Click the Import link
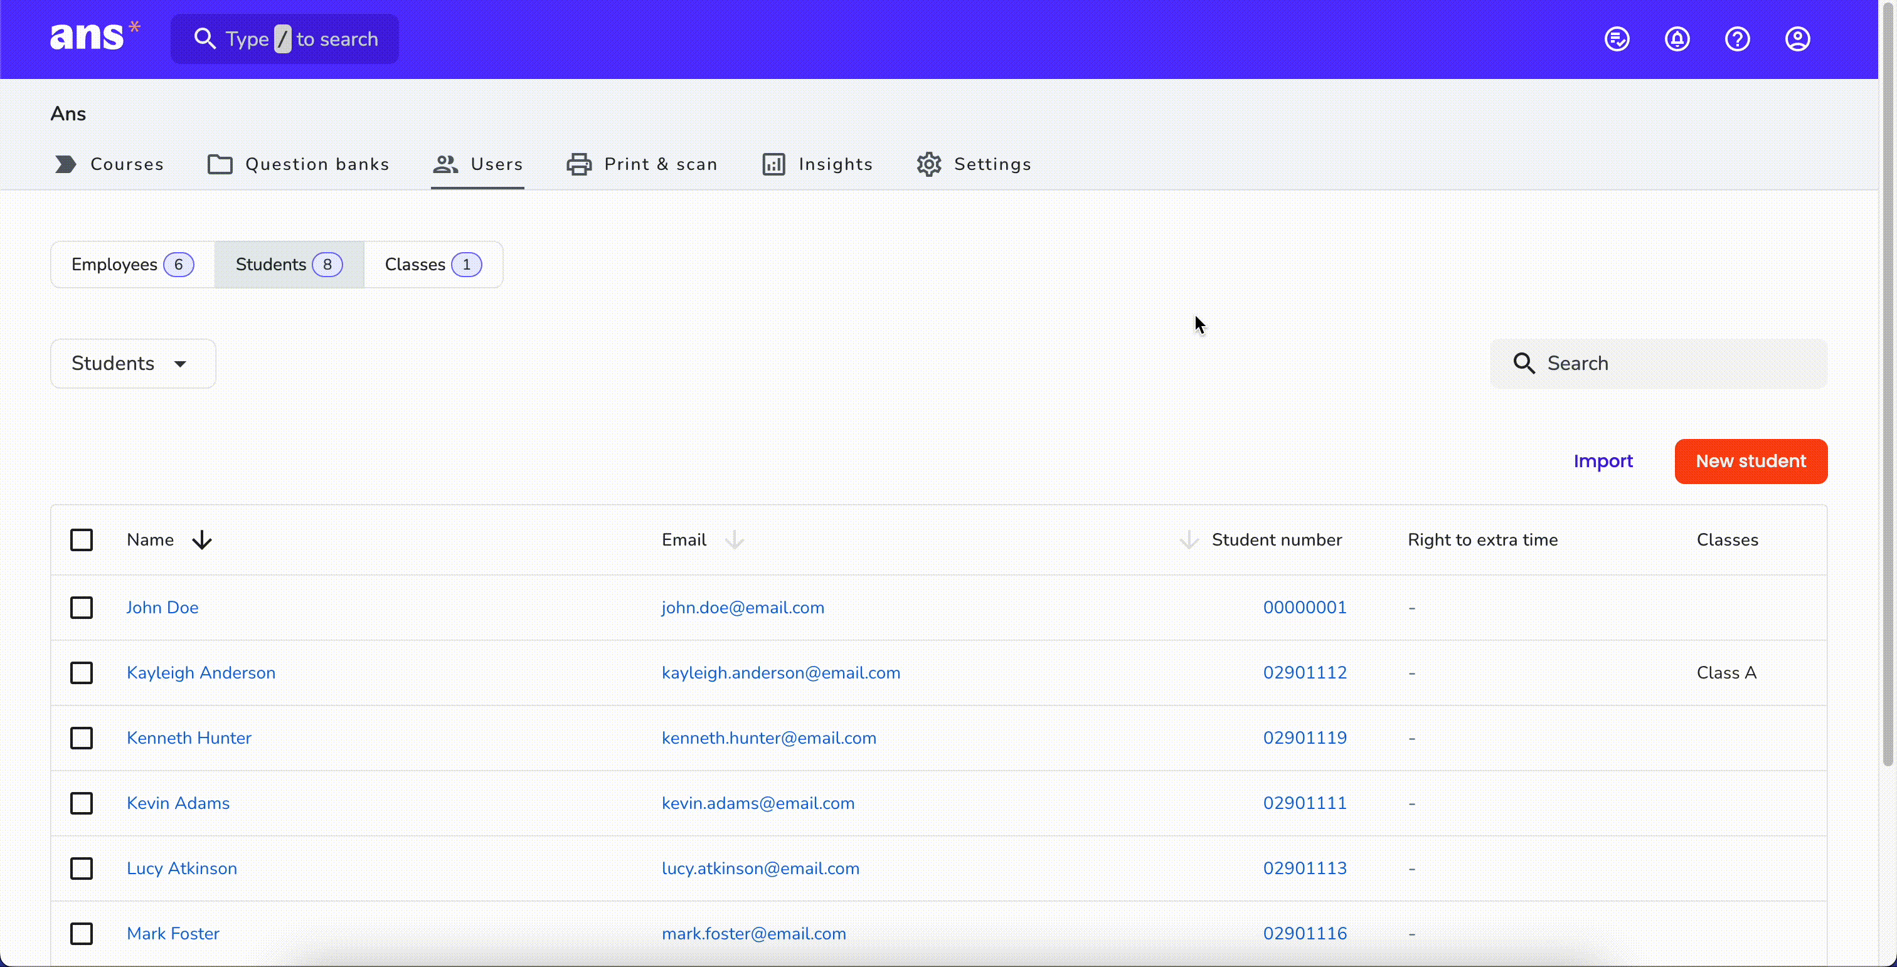This screenshot has height=967, width=1897. click(x=1603, y=462)
